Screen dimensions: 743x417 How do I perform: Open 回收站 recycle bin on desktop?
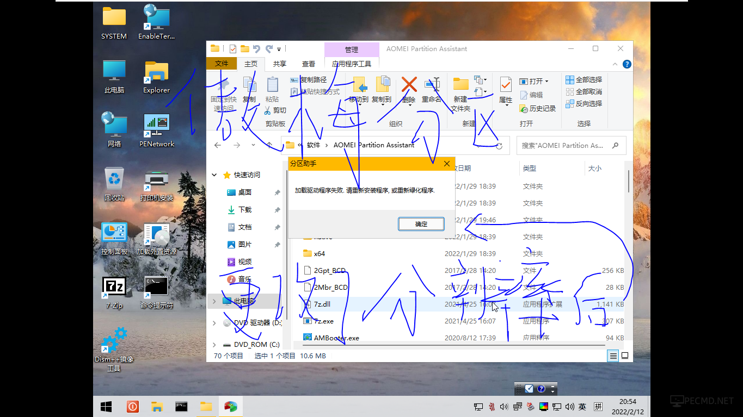pyautogui.click(x=114, y=185)
